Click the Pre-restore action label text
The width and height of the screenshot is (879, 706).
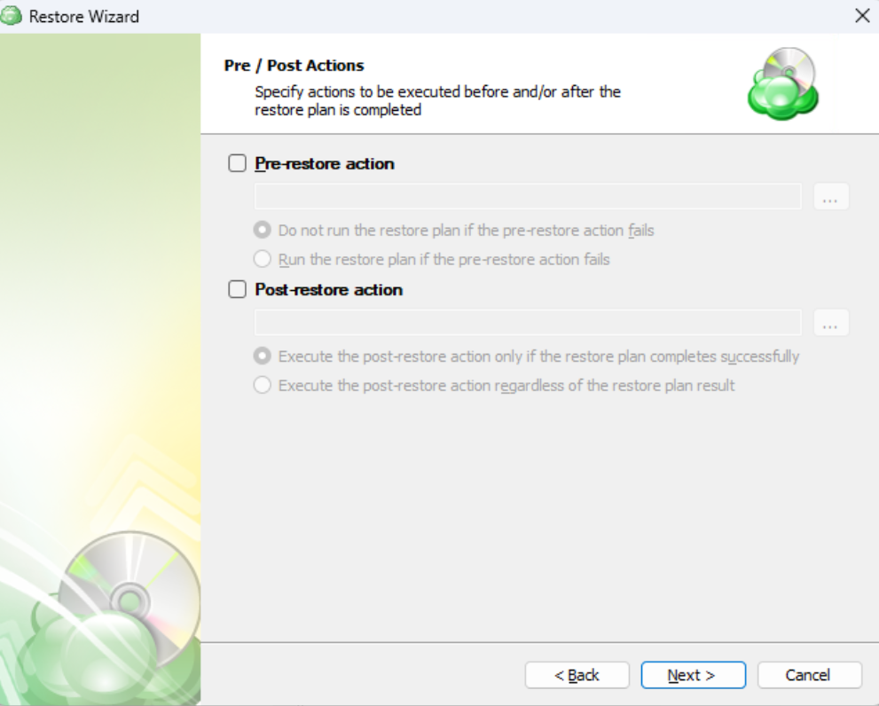pos(325,164)
